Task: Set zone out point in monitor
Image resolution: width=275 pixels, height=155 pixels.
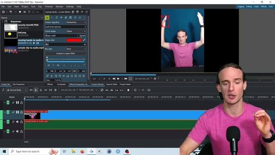Action: 109,79
